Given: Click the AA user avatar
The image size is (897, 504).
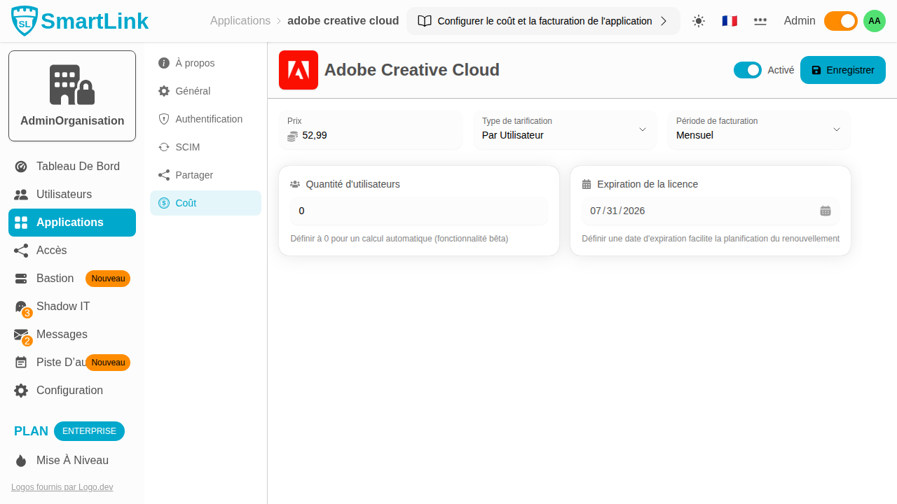Looking at the screenshot, I should [x=874, y=21].
